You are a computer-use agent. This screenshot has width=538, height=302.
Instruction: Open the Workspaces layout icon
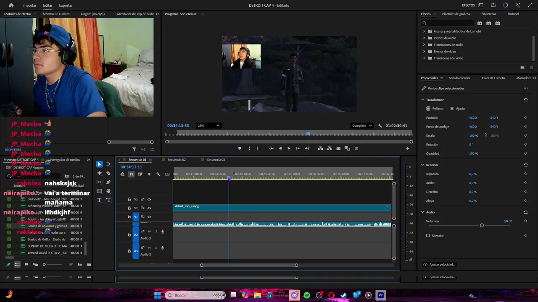click(481, 5)
